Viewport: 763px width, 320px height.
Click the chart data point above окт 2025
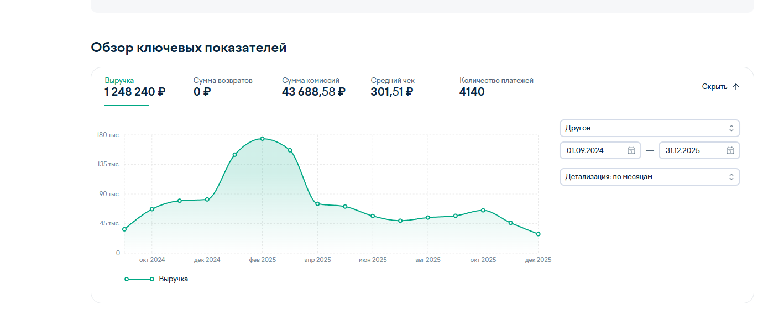click(483, 210)
